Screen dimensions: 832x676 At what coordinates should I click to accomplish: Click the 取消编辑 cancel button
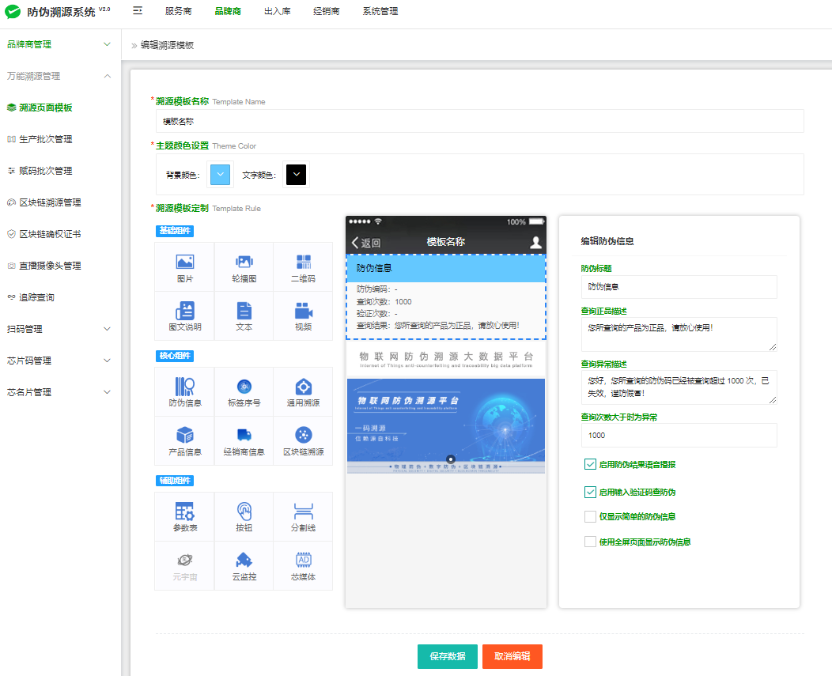click(512, 656)
